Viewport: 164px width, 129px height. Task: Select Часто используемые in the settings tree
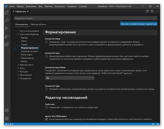(x=29, y=31)
